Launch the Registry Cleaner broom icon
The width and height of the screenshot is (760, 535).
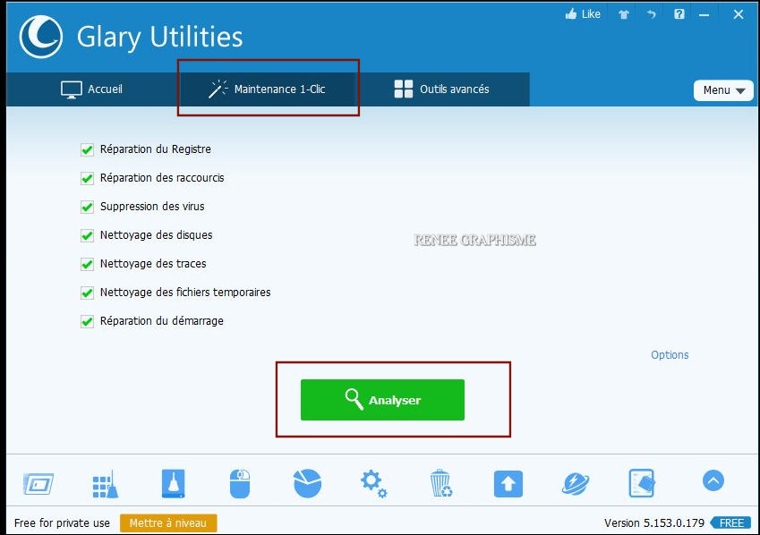[x=105, y=484]
